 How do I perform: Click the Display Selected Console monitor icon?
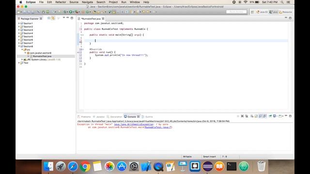click(275, 116)
